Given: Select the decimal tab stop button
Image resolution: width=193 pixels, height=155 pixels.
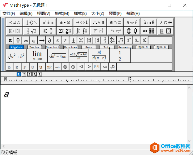Looking at the screenshot, I should tap(40, 74).
